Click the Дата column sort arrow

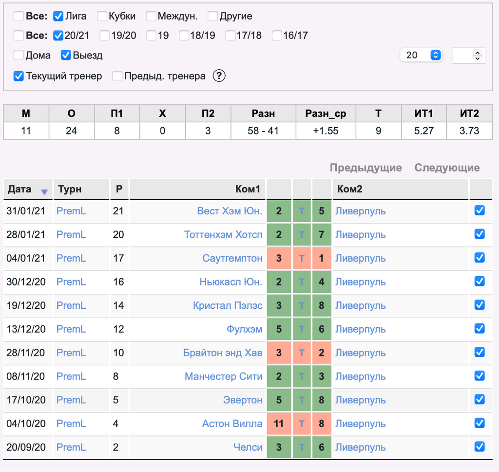(44, 192)
